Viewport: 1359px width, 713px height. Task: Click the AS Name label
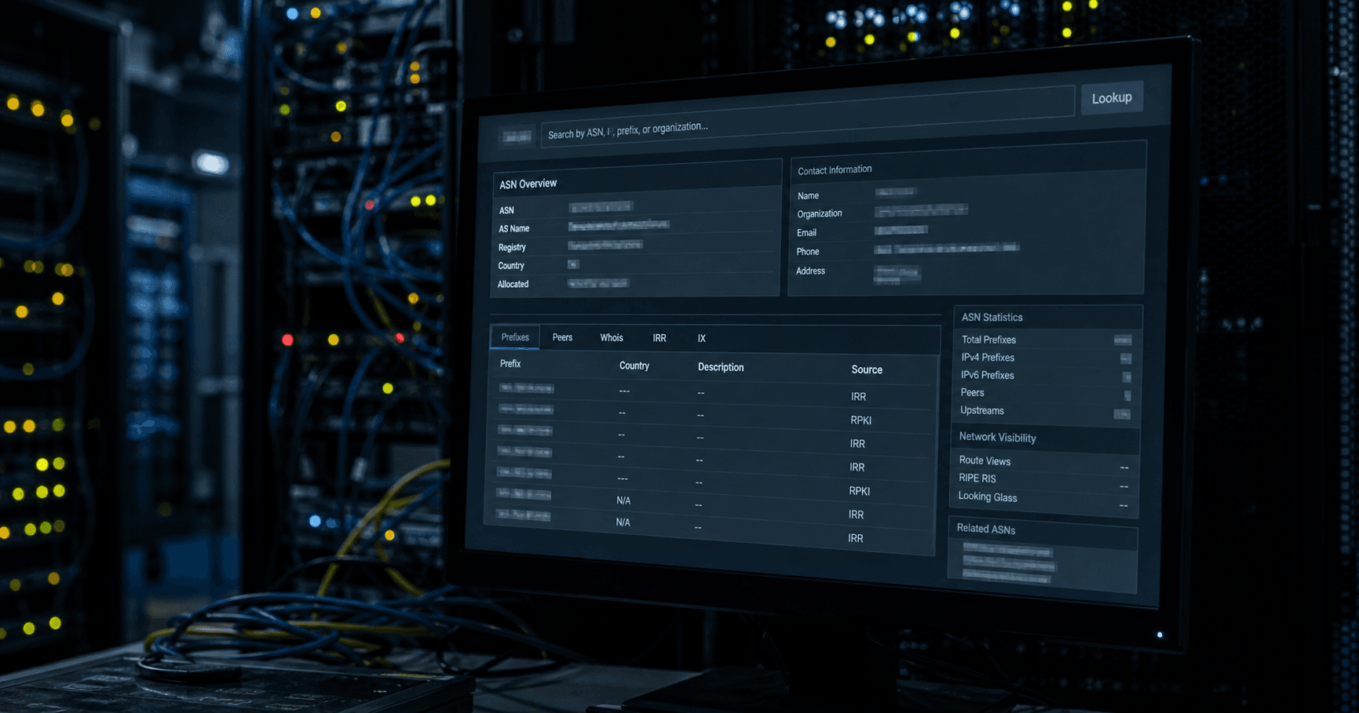[514, 228]
